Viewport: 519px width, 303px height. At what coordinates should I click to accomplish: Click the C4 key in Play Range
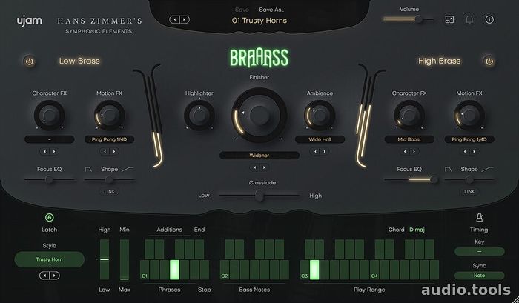374,270
